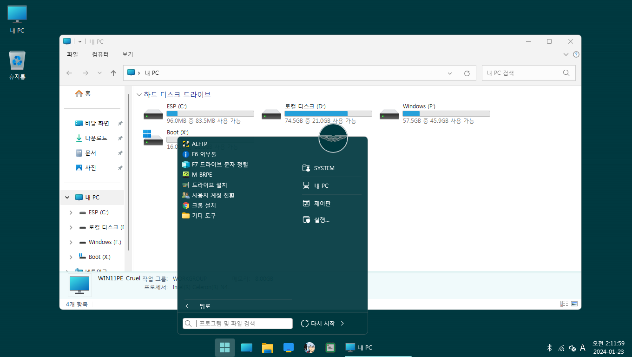The height and width of the screenshot is (357, 632).
Task: Switch to details view layout icon
Action: [x=564, y=304]
